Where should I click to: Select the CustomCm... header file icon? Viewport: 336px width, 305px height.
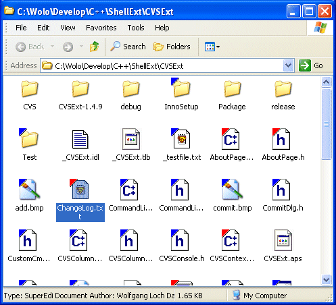click(28, 240)
